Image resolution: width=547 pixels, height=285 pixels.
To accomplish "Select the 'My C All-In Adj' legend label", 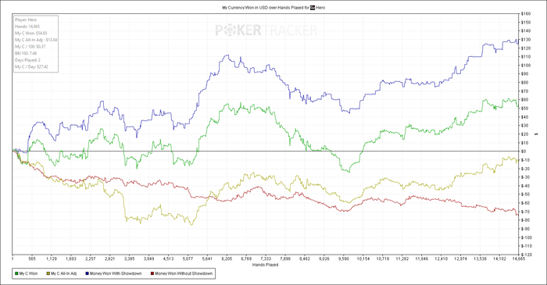I will coord(64,273).
